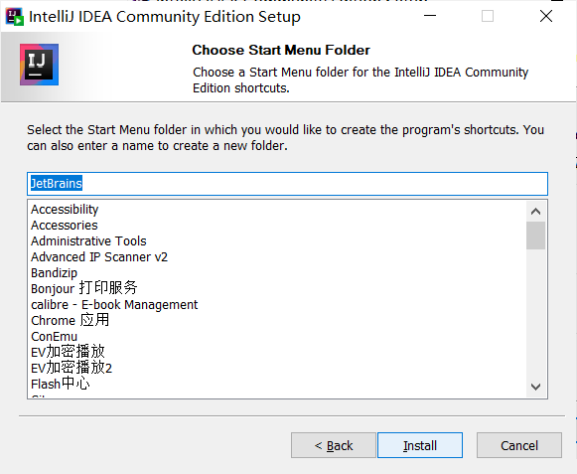
Task: Select the ConEmu folder
Action: [x=54, y=336]
